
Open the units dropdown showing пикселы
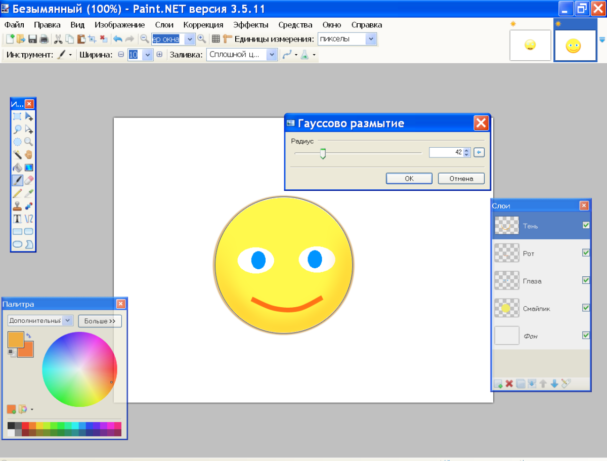pos(371,39)
